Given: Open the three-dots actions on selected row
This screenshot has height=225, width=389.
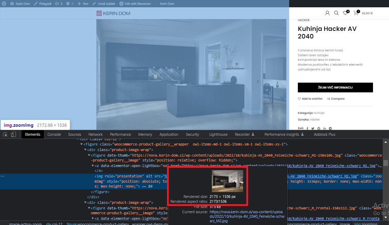Looking at the screenshot, I should point(2,176).
